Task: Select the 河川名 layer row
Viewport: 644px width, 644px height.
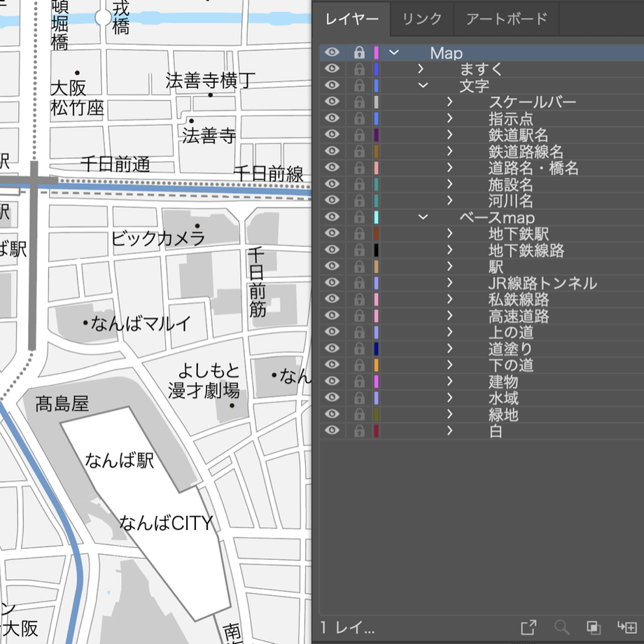Action: click(482, 200)
